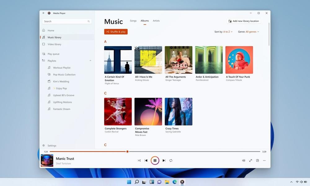The height and width of the screenshot is (186, 310).
Task: Open Microsoft Edge from the taskbar
Action: pyautogui.click(x=175, y=182)
